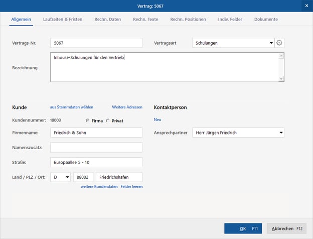Expand the Land country code dropdown
This screenshot has width=313, height=239.
click(x=67, y=177)
